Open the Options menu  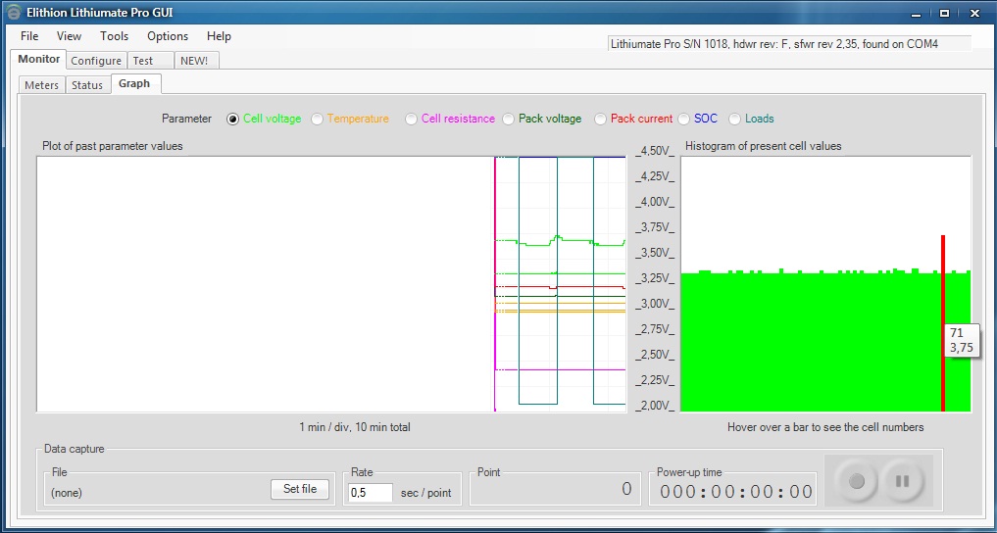point(168,36)
